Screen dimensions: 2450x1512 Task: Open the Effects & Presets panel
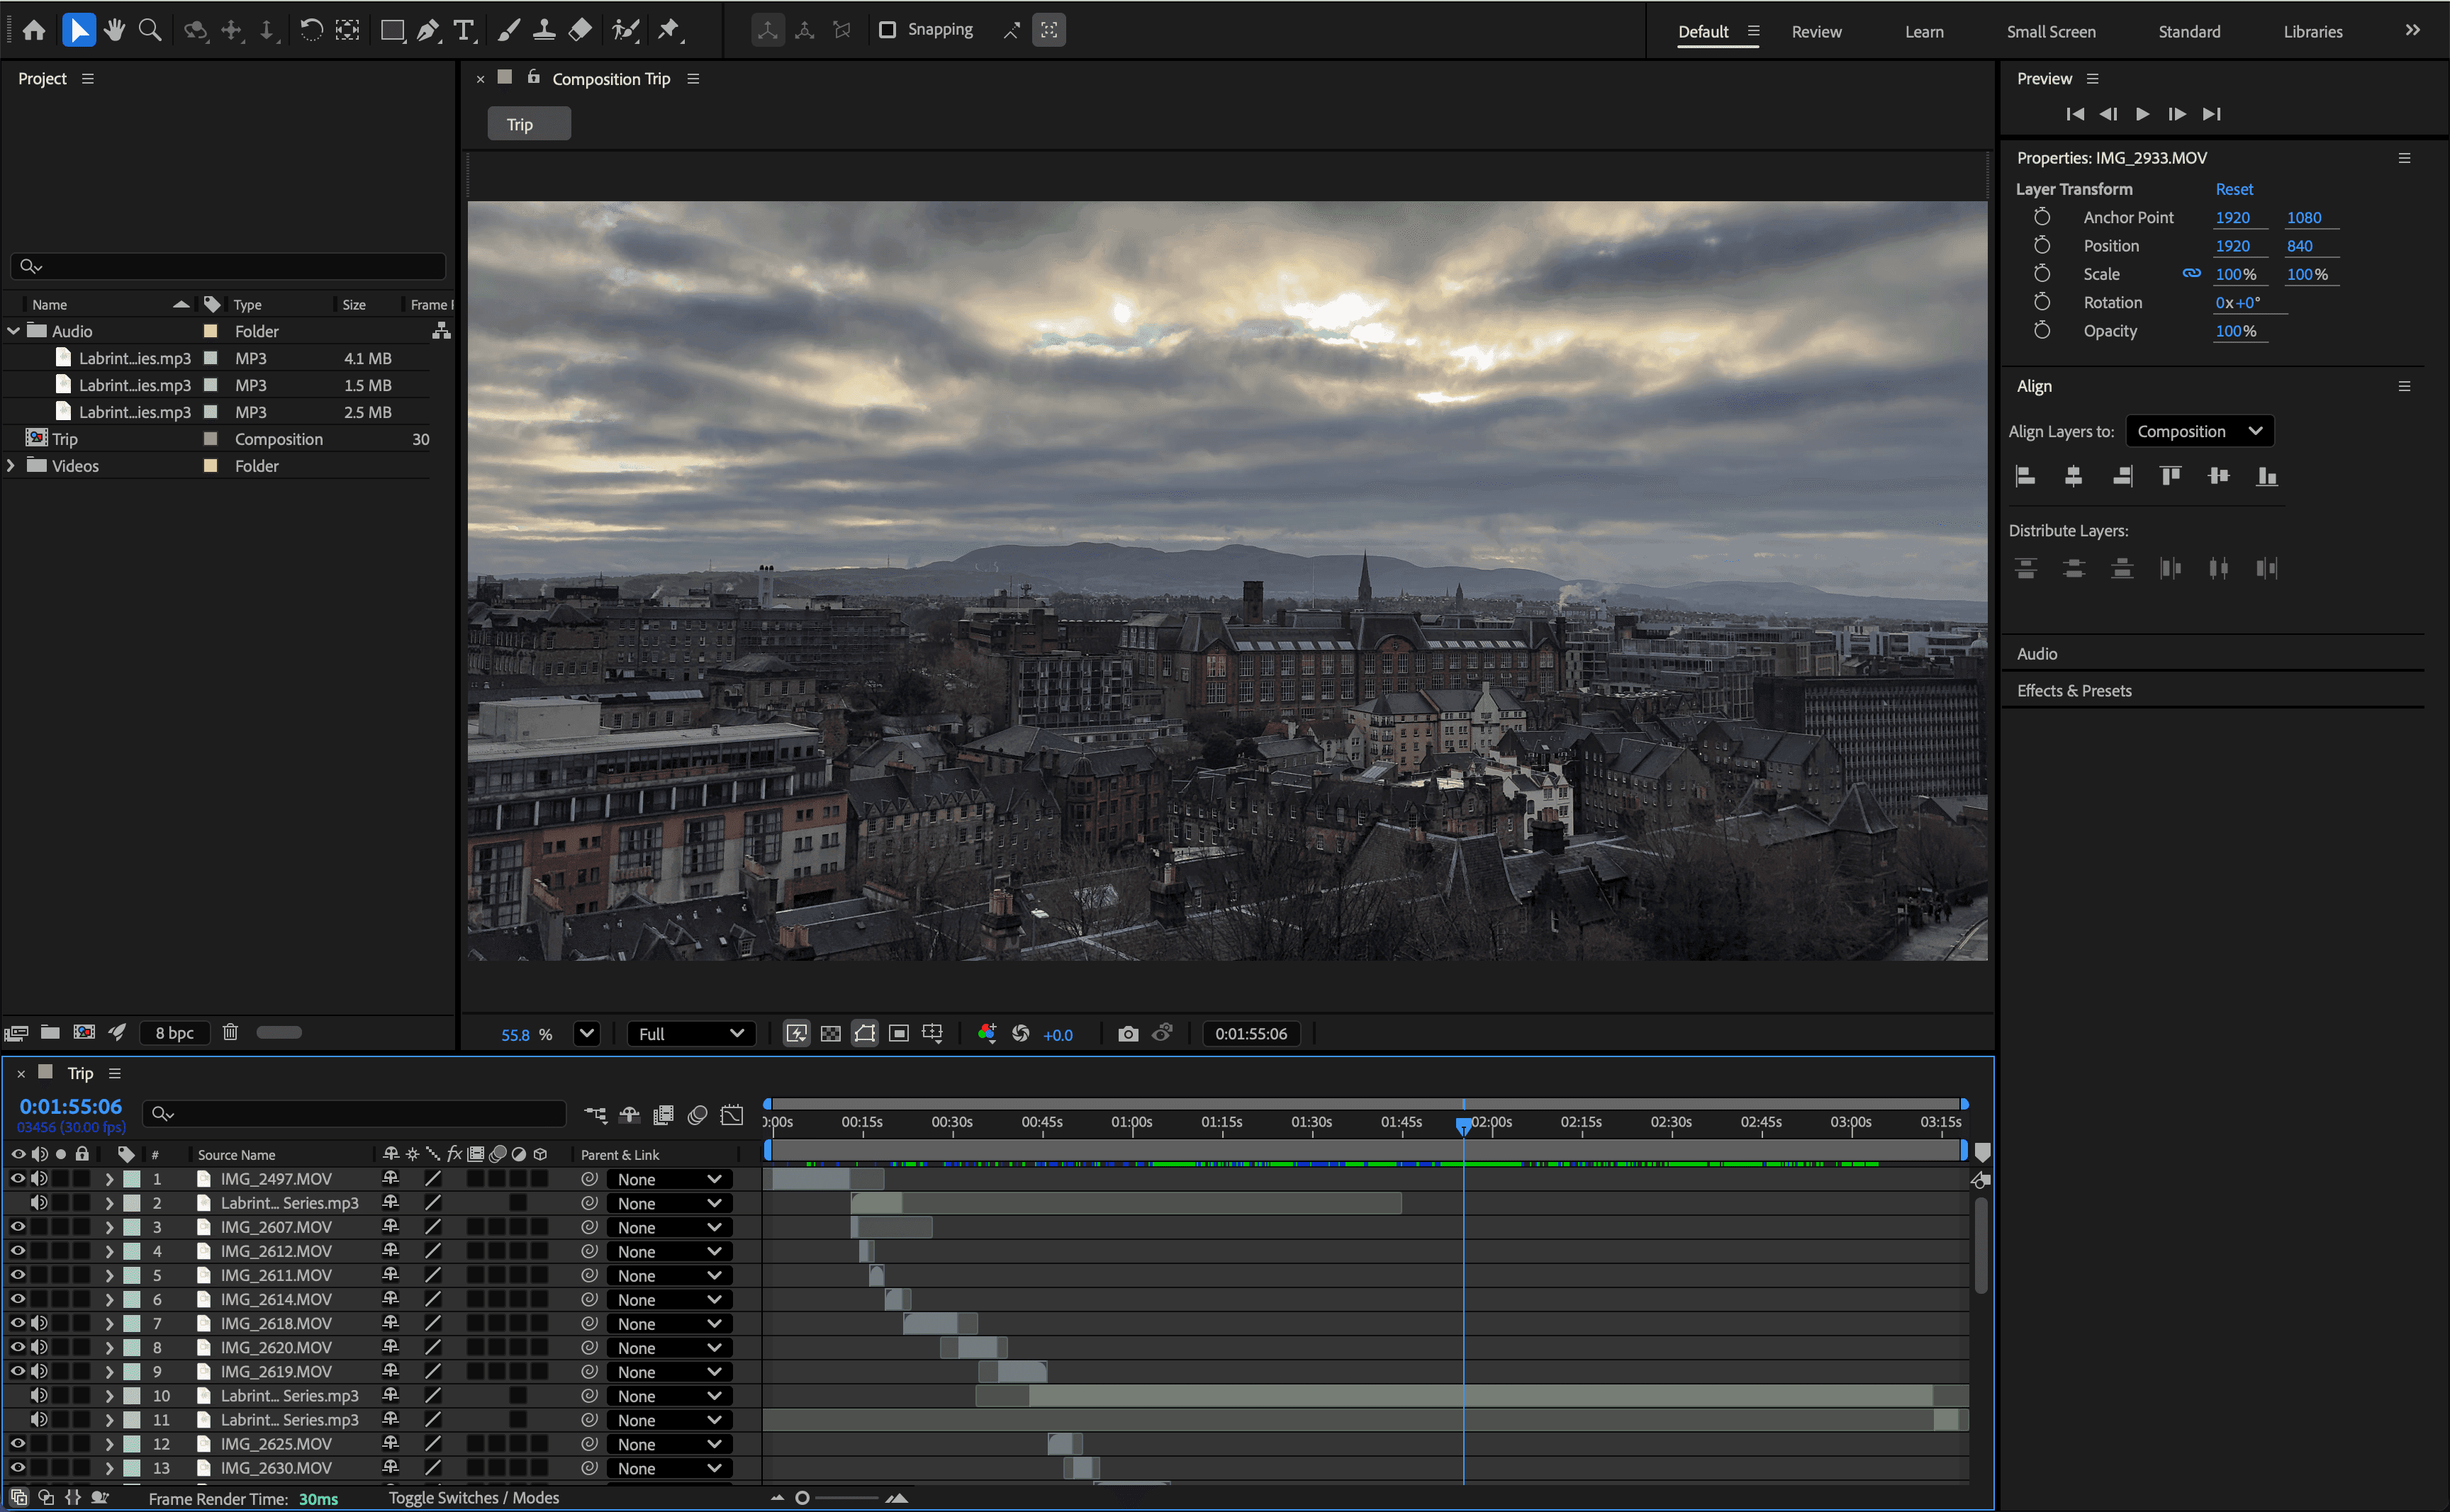tap(2074, 691)
